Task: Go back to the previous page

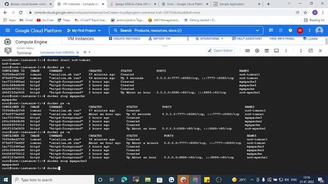Action: click(5, 12)
